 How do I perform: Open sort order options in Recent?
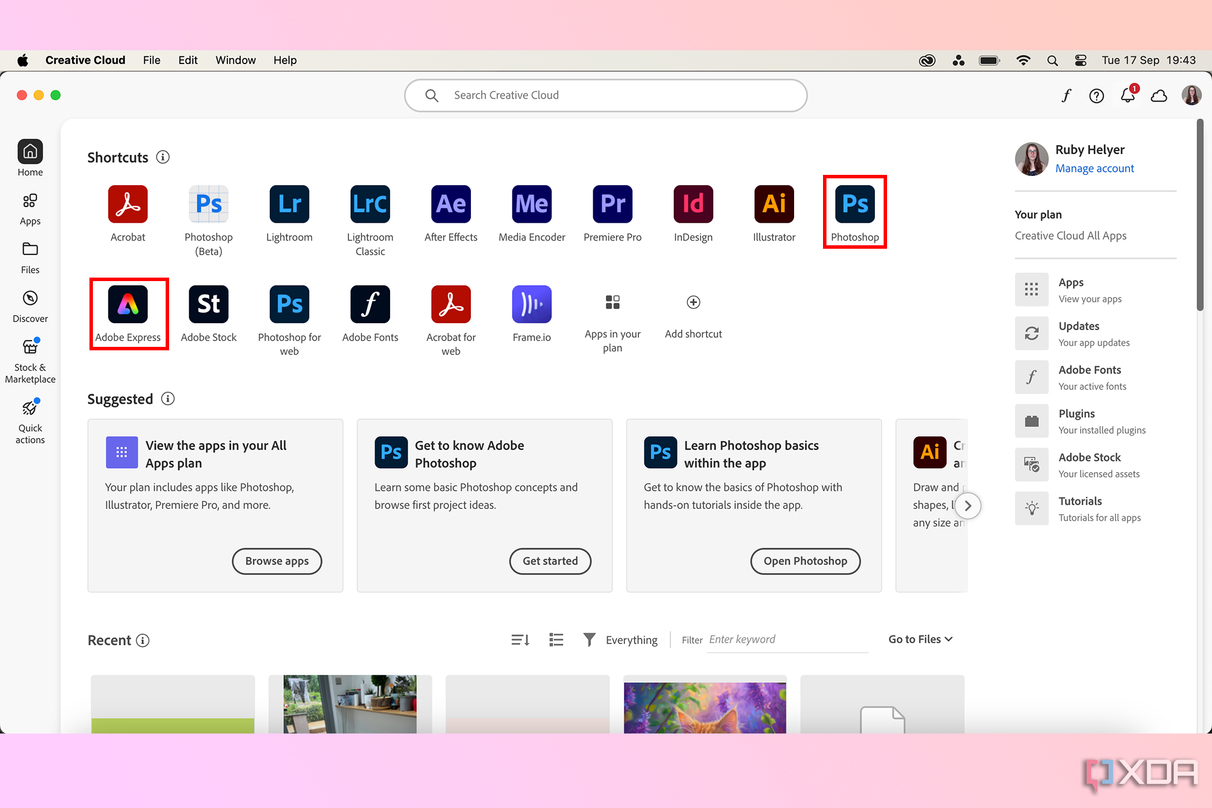[520, 639]
